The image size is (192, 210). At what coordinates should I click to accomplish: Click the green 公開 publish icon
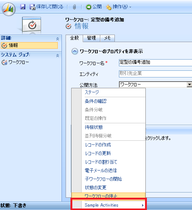(88, 7)
